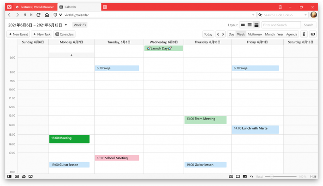
Task: Switch to Multiweek view
Action: pos(255,34)
